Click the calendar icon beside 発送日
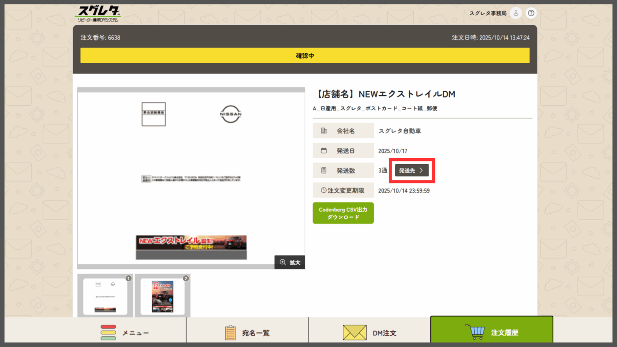617x347 pixels. [x=324, y=151]
